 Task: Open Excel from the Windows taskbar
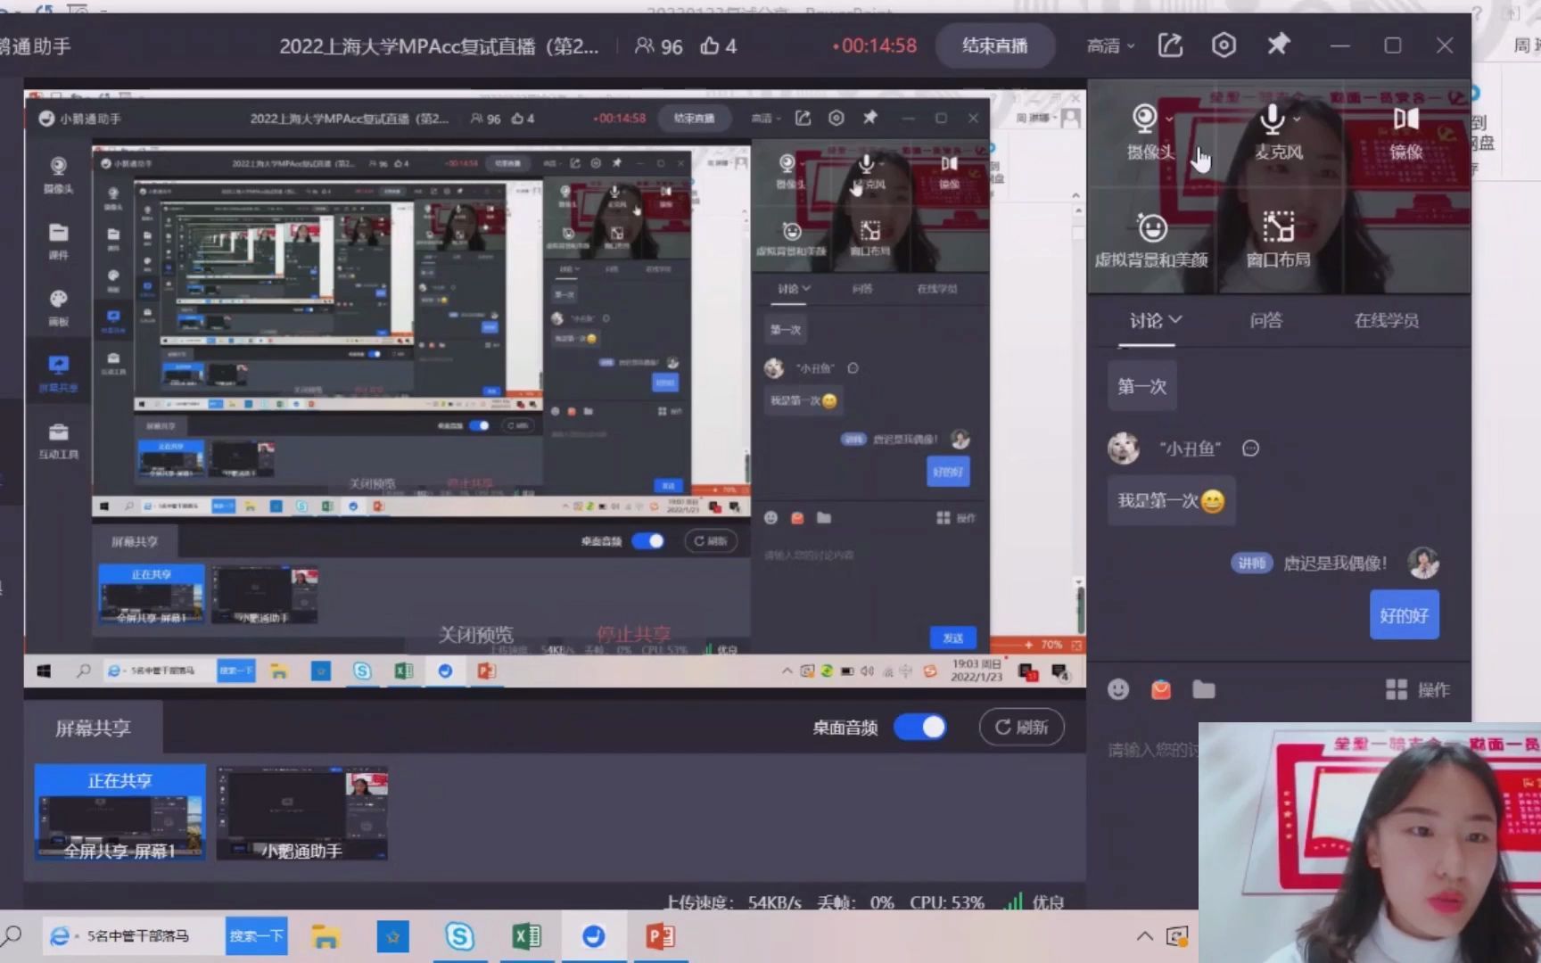click(x=527, y=936)
